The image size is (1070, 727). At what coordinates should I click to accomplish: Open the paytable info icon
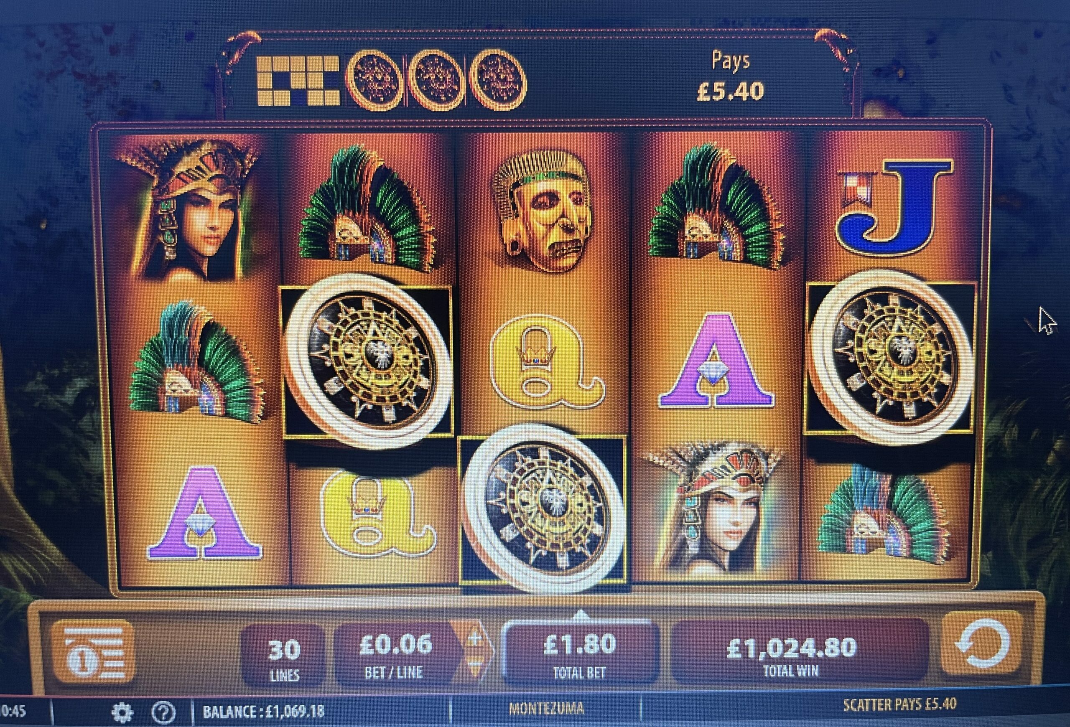click(94, 651)
